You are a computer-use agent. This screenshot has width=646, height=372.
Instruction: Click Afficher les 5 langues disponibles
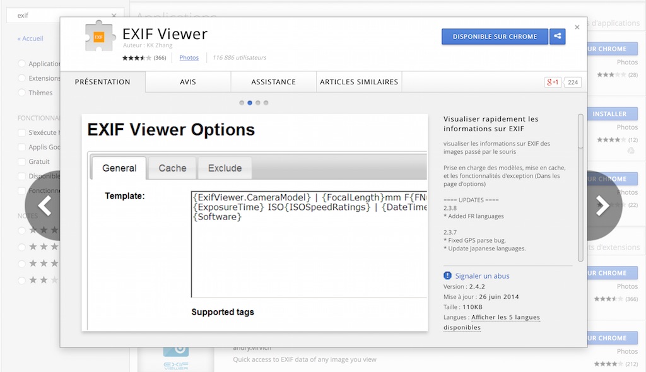[x=491, y=322]
